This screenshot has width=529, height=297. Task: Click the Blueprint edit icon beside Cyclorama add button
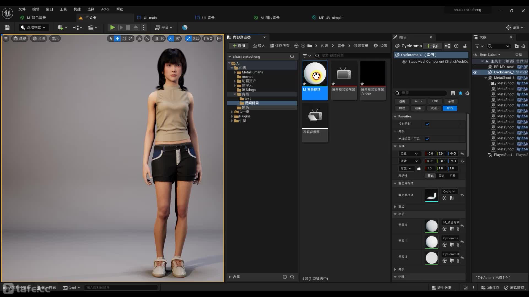(x=447, y=46)
